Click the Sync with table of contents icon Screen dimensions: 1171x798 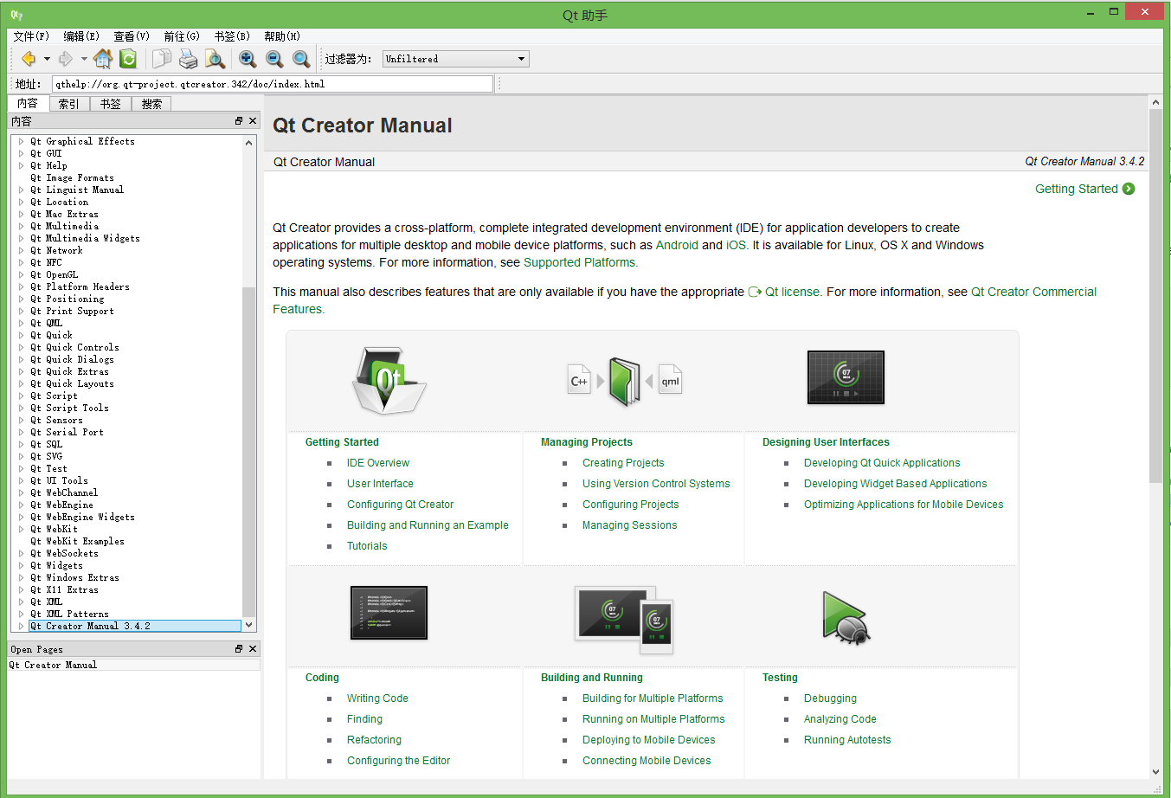click(x=128, y=59)
